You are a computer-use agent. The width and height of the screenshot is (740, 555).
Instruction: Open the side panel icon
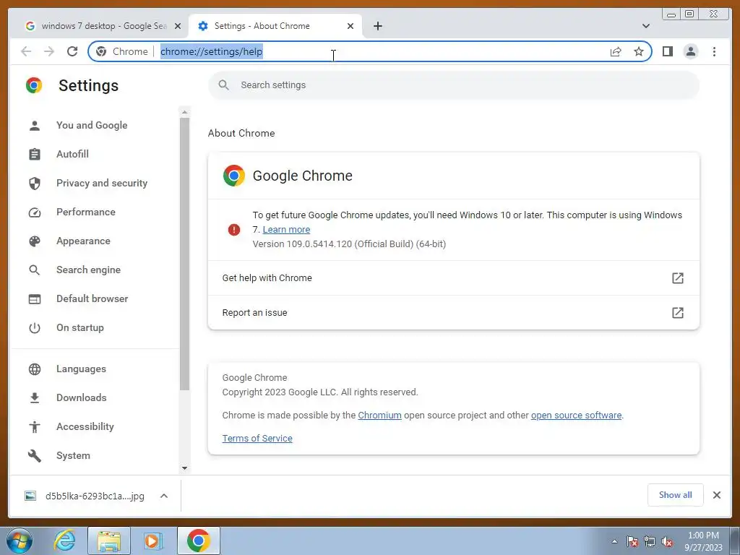(667, 51)
